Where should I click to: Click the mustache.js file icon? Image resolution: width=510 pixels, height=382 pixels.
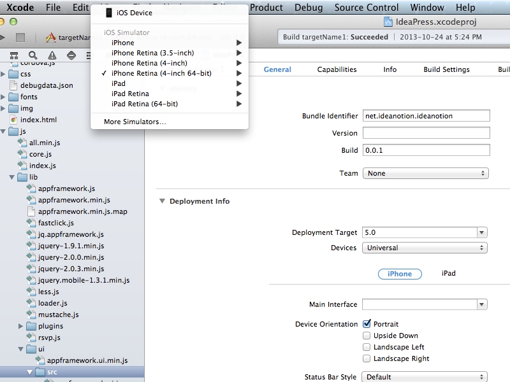pos(31,315)
